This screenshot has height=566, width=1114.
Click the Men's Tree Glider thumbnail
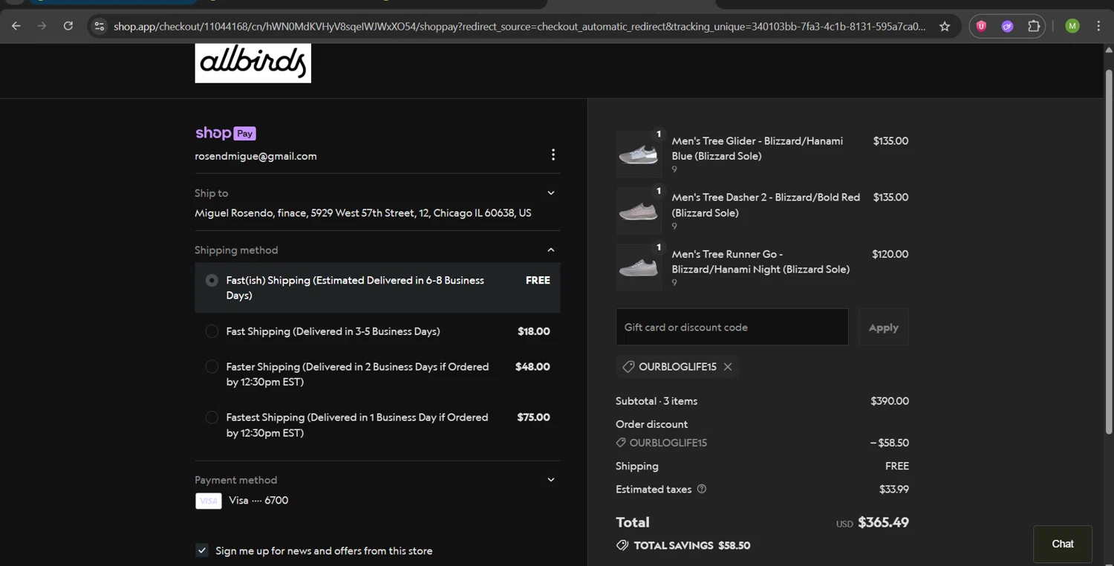639,154
